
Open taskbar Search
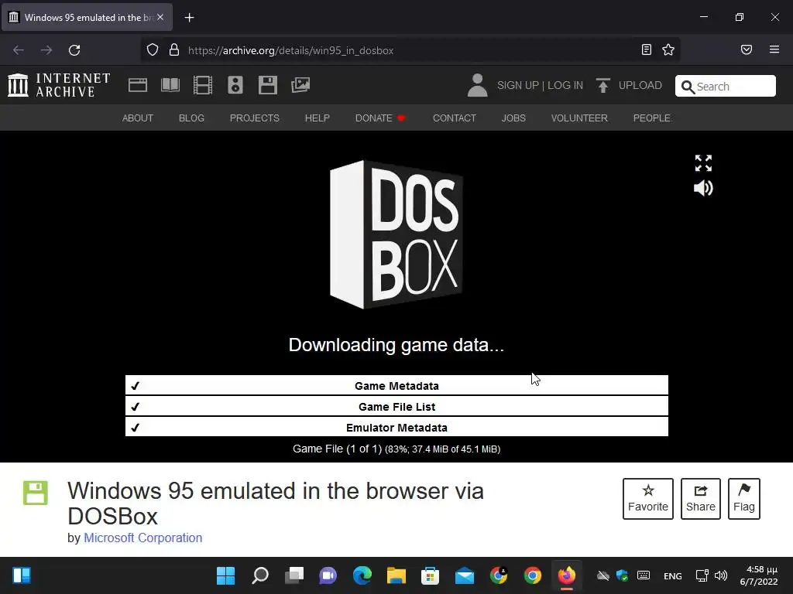260,575
